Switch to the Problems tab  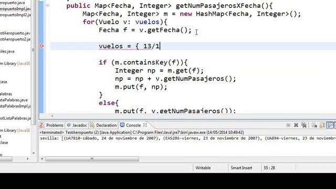tap(51, 125)
